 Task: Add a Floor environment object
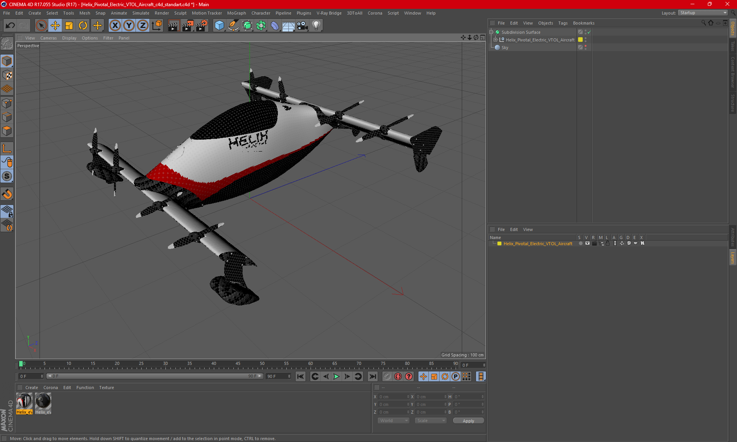pyautogui.click(x=289, y=26)
